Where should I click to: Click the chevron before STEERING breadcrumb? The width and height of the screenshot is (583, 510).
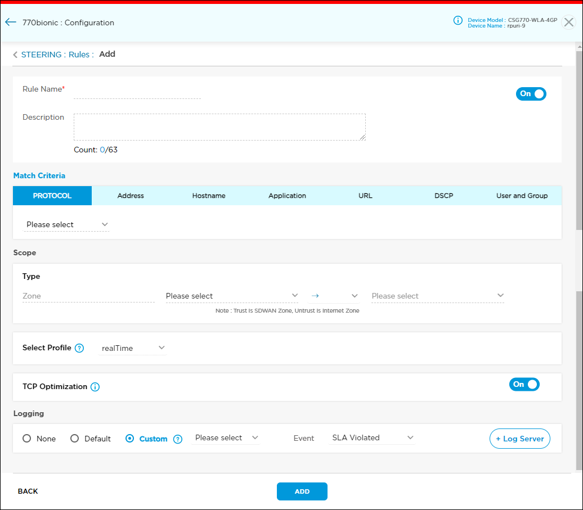point(15,55)
